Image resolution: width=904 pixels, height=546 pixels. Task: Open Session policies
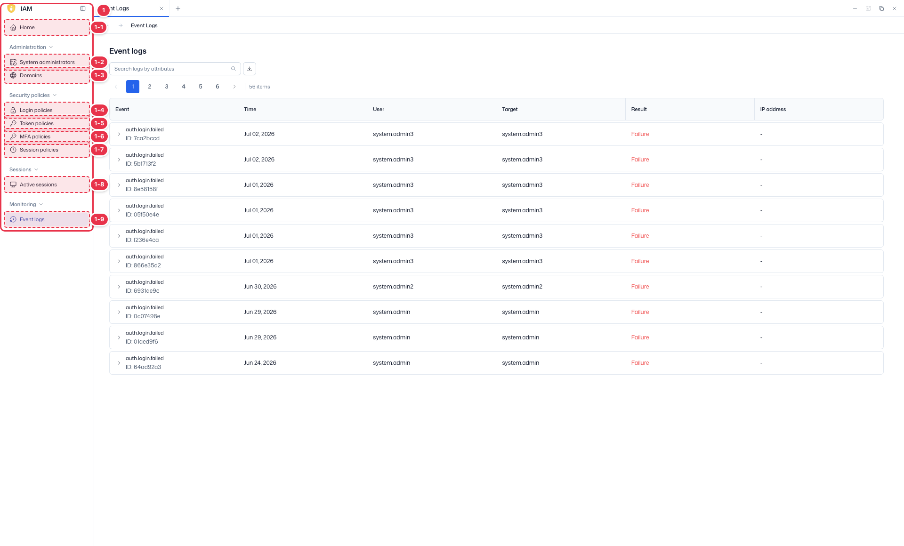point(47,150)
